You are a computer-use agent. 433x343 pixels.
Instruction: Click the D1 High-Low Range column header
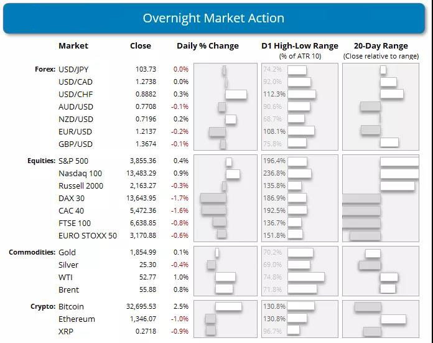point(300,45)
